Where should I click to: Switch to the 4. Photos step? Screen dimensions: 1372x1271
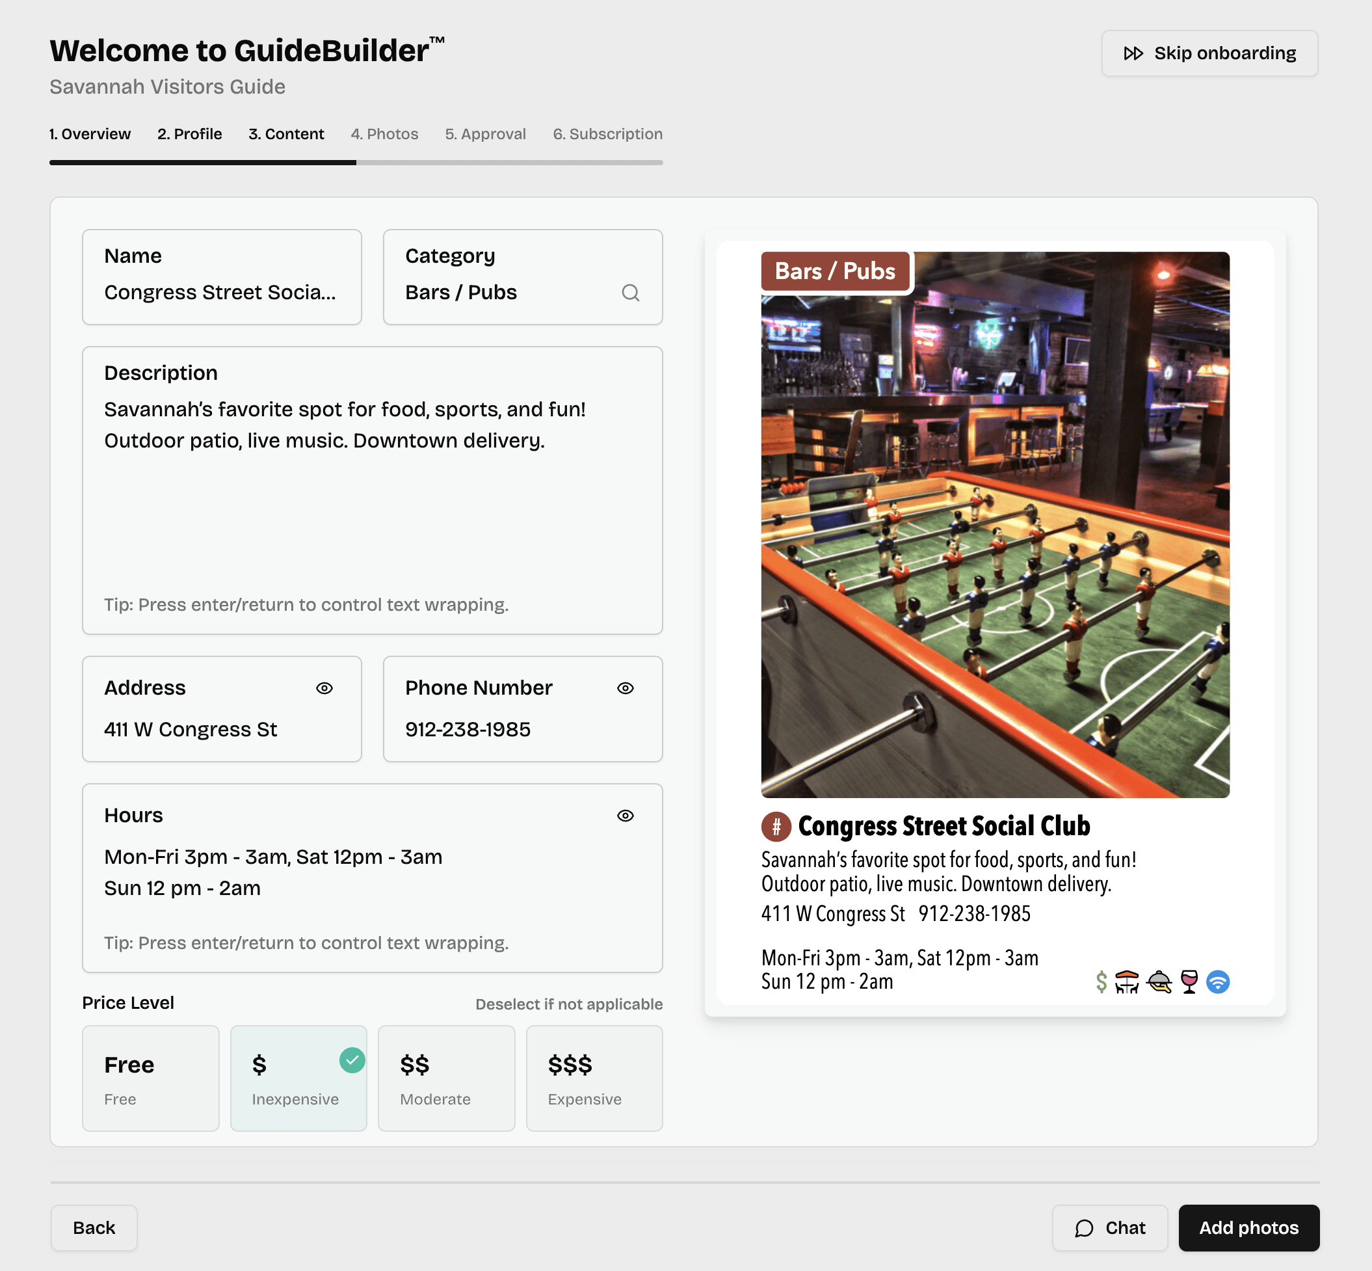(x=384, y=134)
